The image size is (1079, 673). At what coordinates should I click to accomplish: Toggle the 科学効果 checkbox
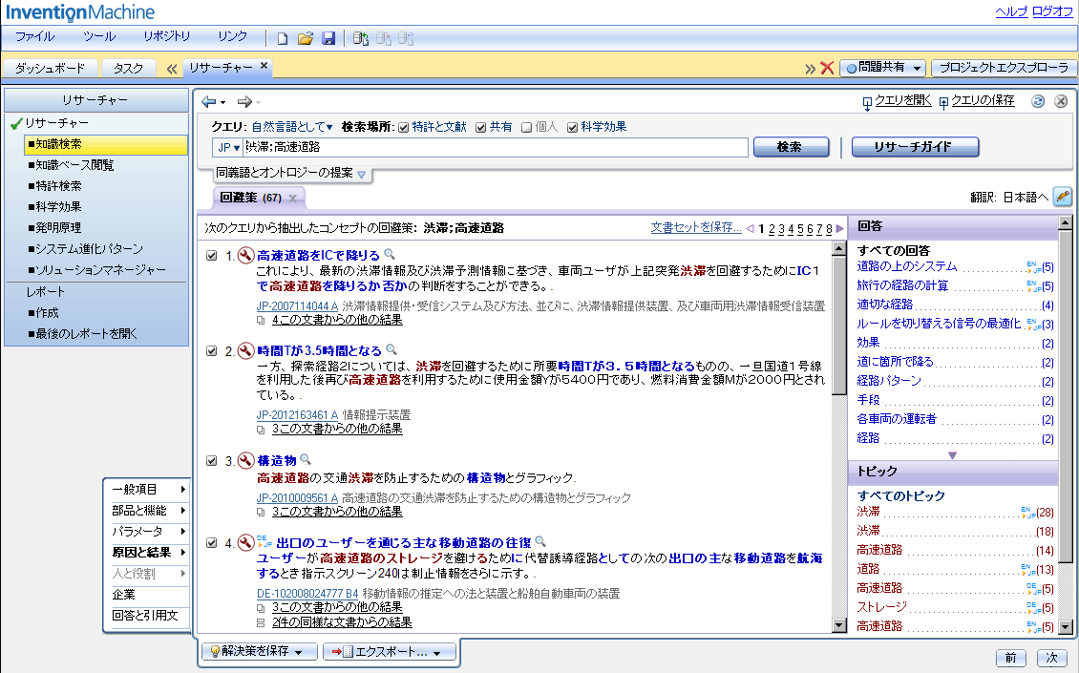coord(572,127)
